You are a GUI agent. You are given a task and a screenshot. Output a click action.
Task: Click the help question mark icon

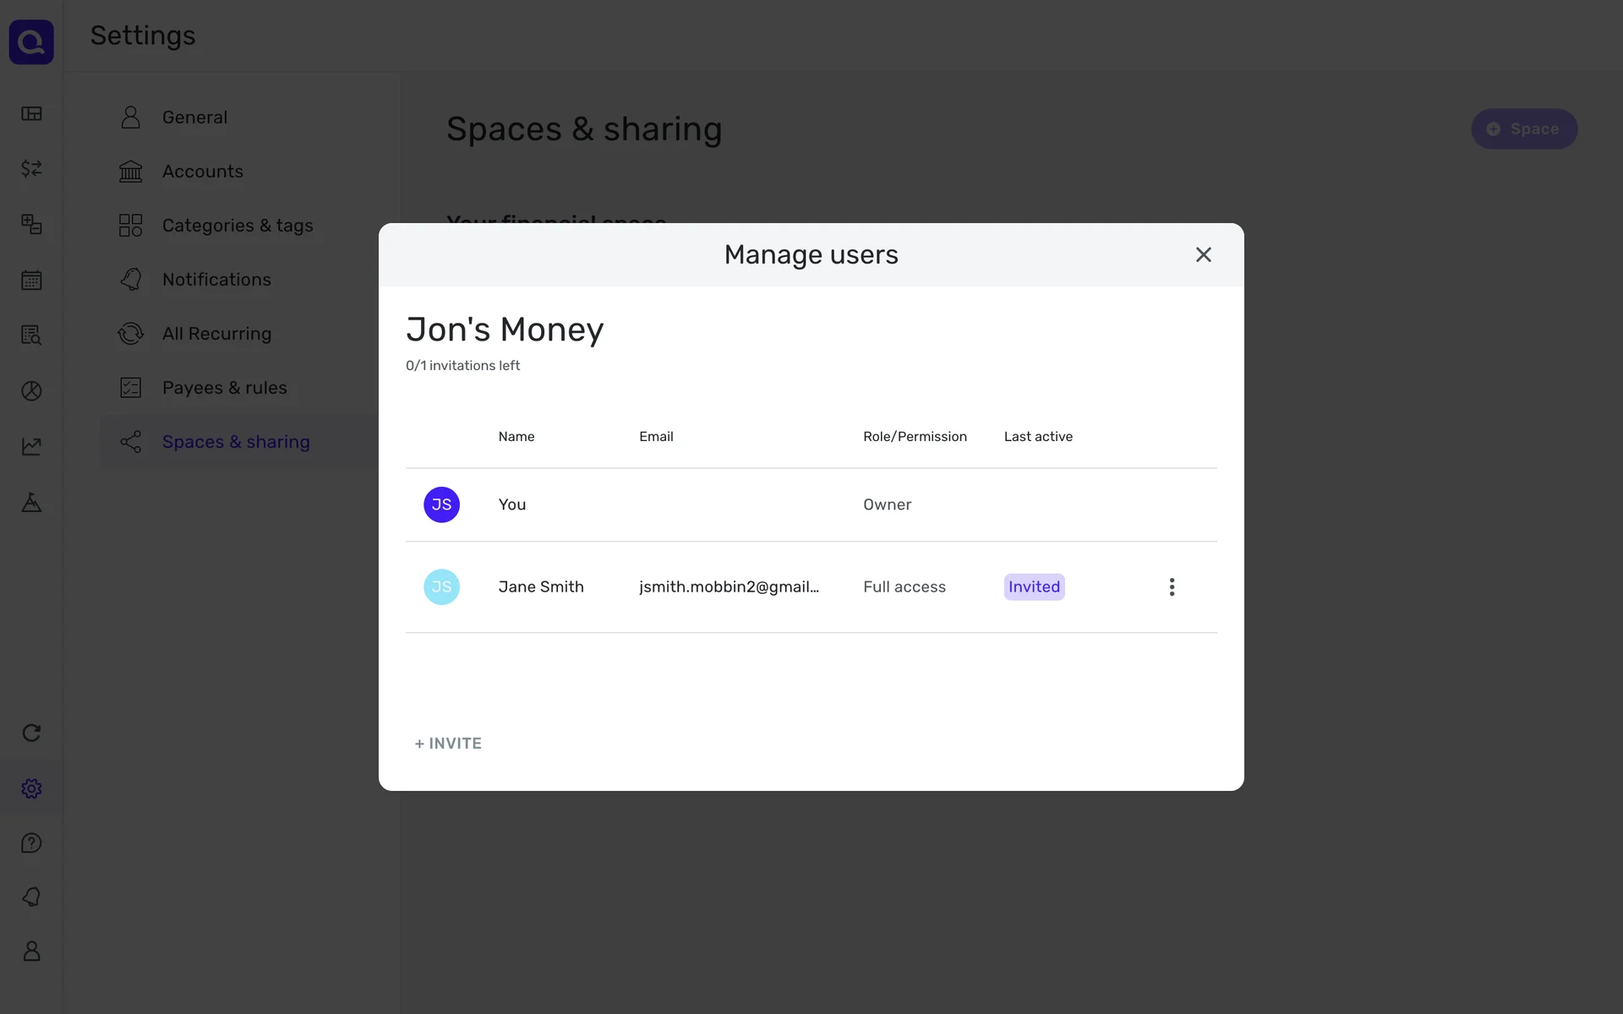(31, 843)
